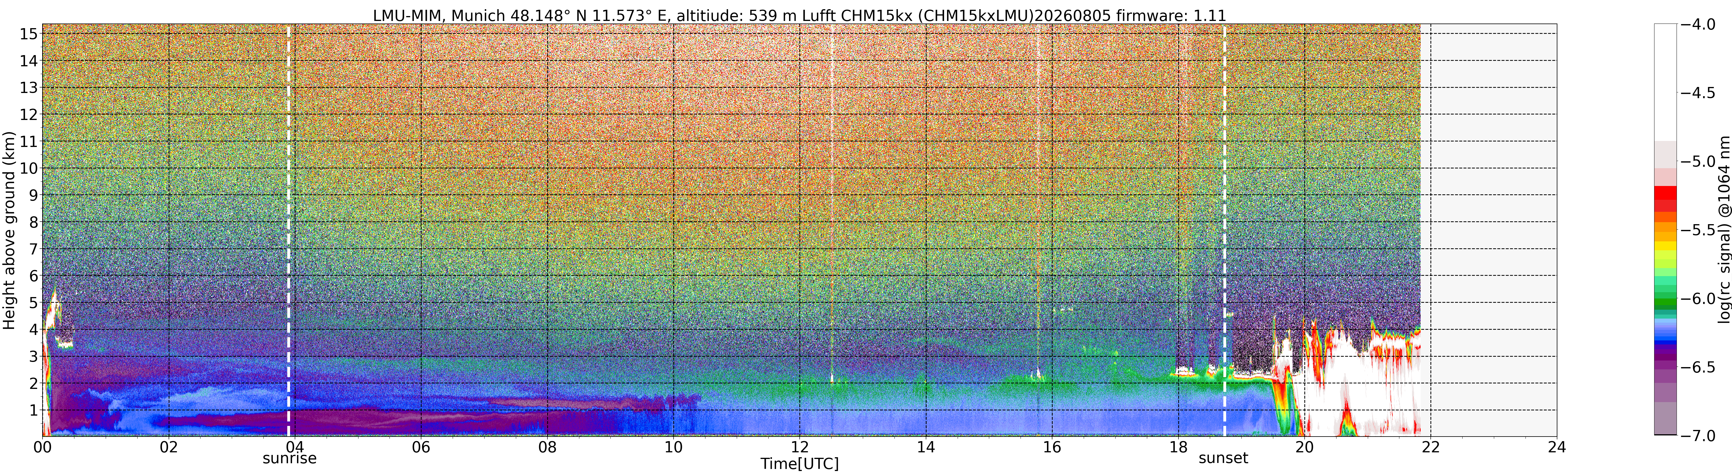Click the plot title with LMU-MIM Munich
The image size is (1732, 473).
tap(799, 15)
